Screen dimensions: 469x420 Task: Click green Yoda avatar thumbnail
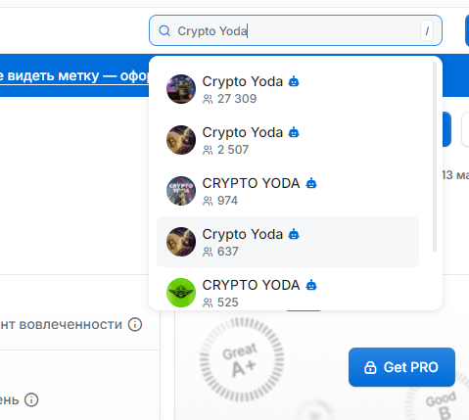tap(181, 293)
